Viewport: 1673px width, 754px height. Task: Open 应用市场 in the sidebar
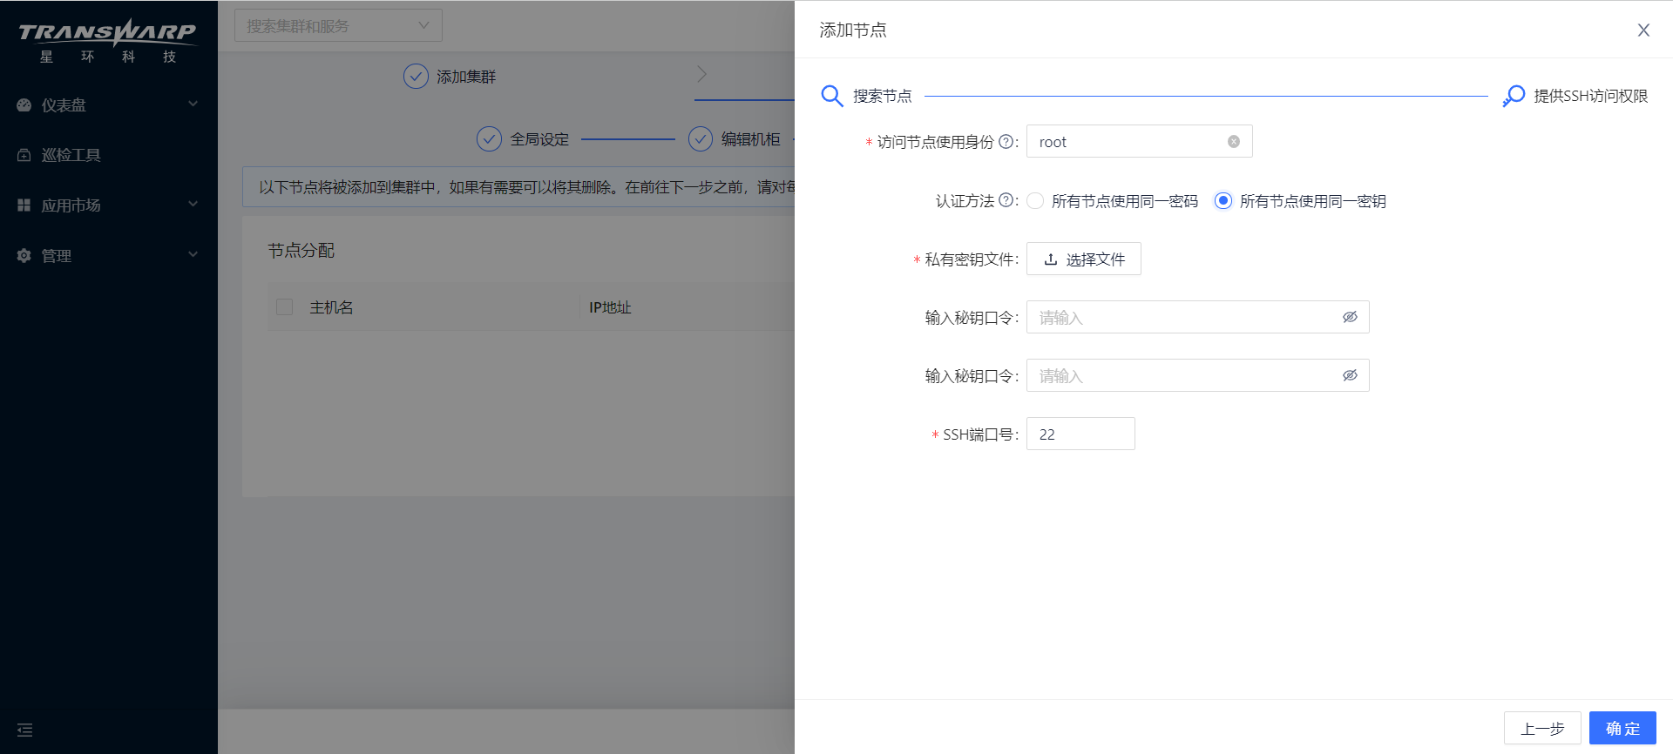click(x=109, y=205)
